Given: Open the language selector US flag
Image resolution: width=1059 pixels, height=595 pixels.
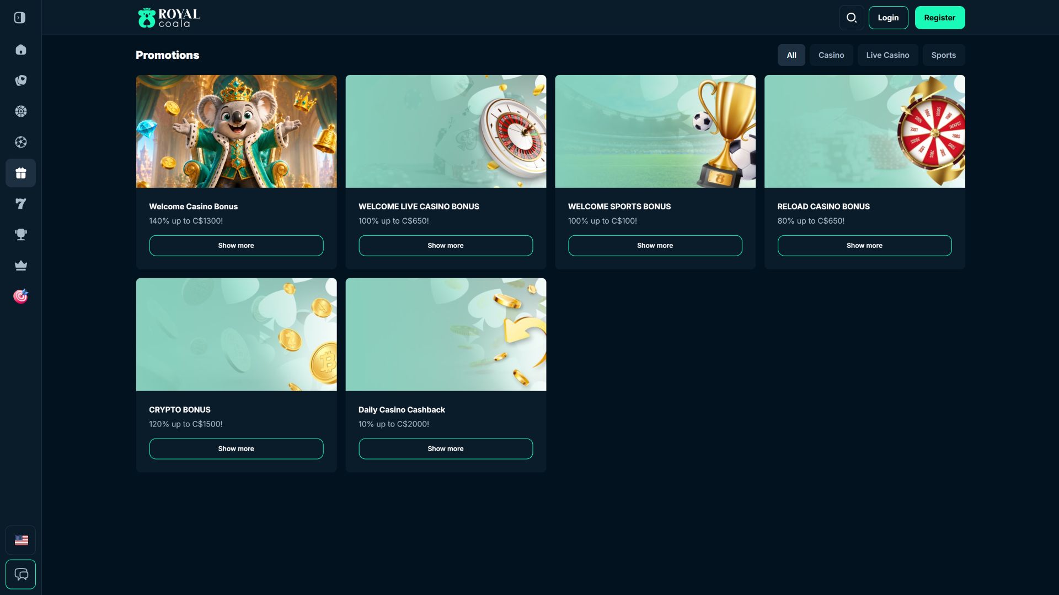Looking at the screenshot, I should pos(21,540).
